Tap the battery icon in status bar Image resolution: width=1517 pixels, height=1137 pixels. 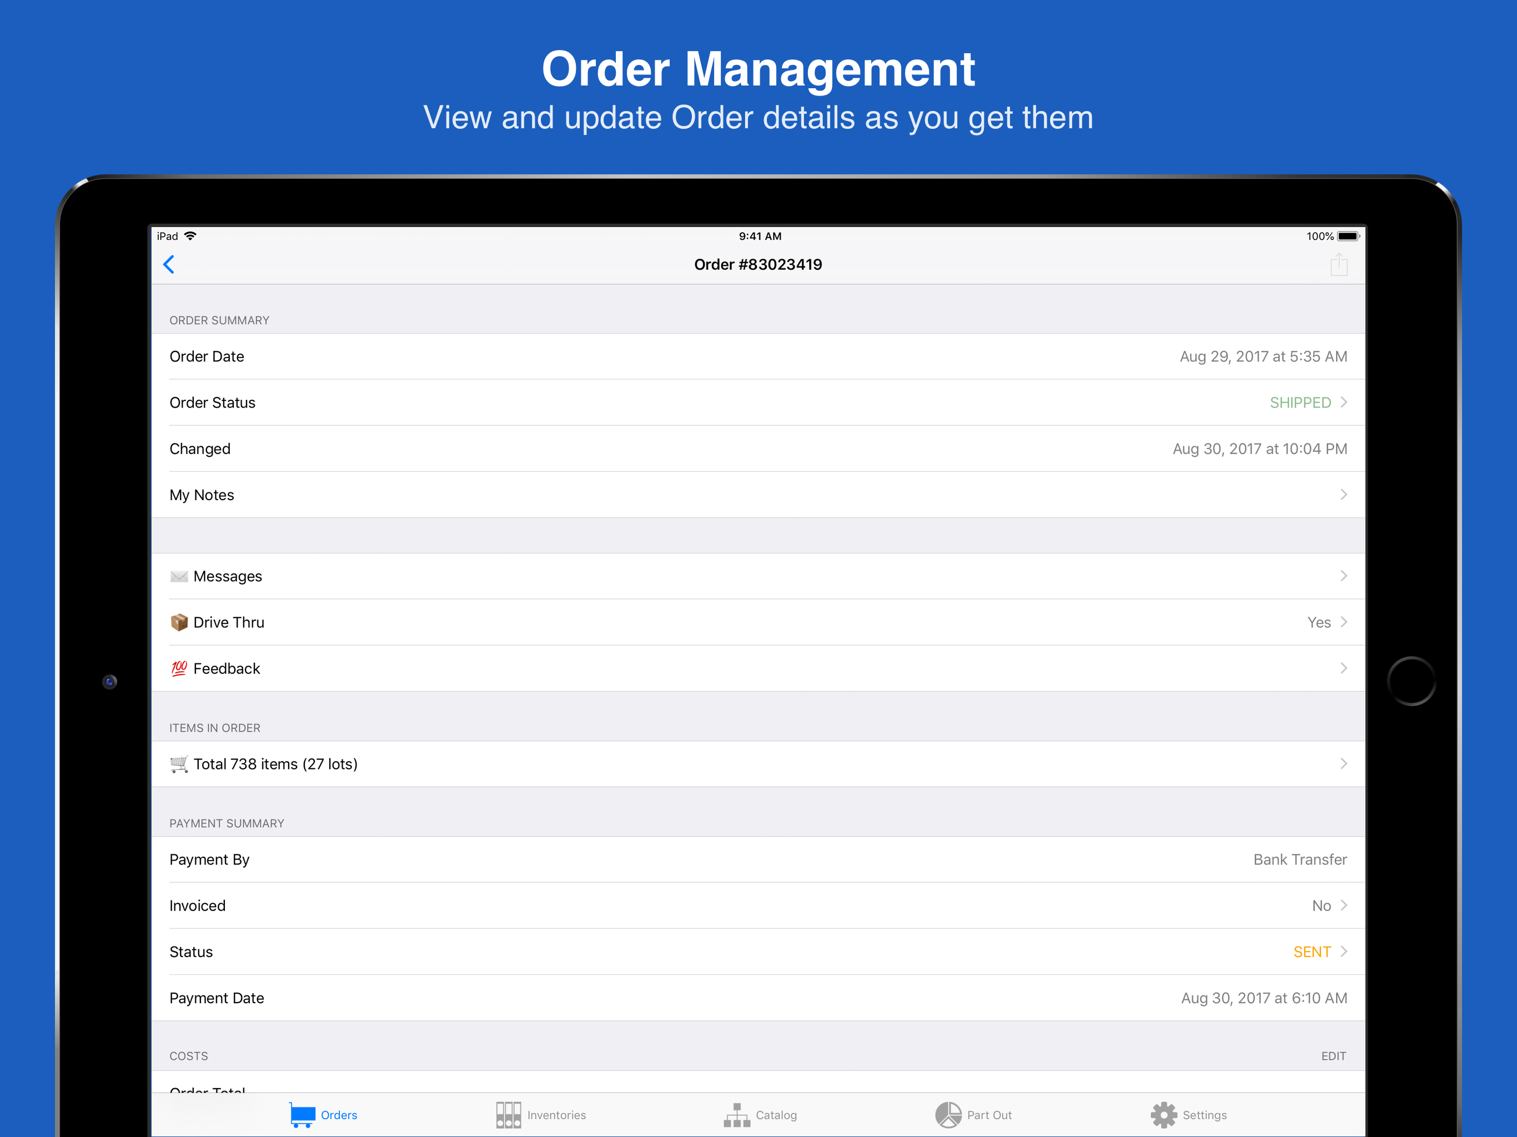(1348, 236)
